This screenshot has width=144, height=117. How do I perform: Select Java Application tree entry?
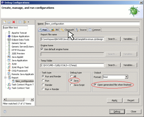click(20, 61)
